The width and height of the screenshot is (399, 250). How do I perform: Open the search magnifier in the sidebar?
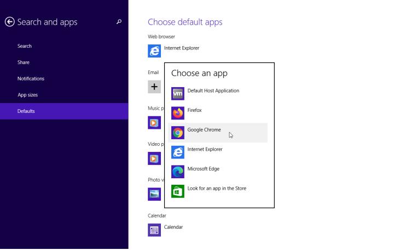[x=119, y=22]
